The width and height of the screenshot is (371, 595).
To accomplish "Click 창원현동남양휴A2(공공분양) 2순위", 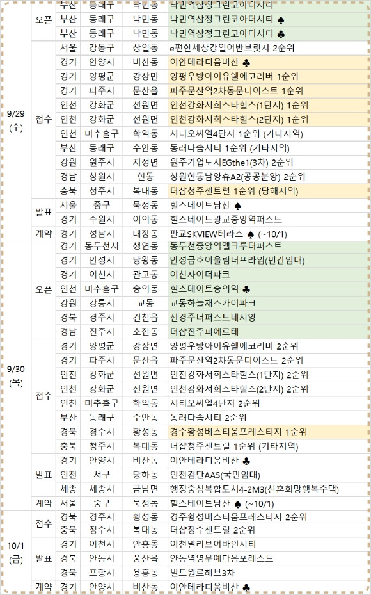I will [237, 177].
